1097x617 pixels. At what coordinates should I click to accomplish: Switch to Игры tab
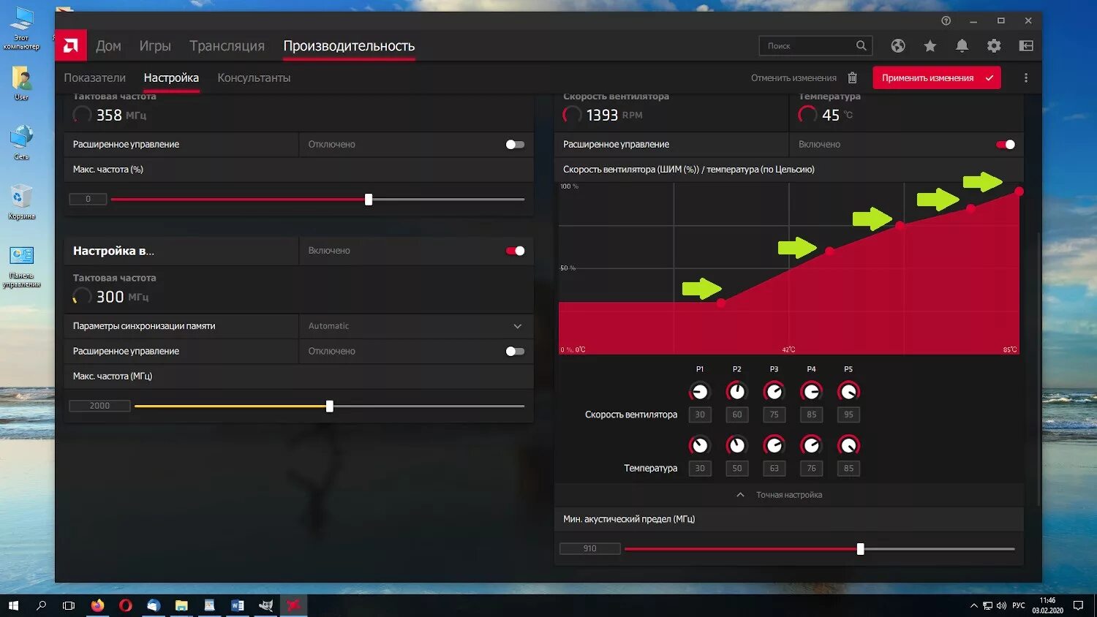155,45
